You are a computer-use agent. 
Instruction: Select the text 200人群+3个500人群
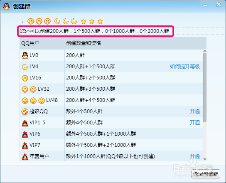pyautogui.click(x=91, y=89)
